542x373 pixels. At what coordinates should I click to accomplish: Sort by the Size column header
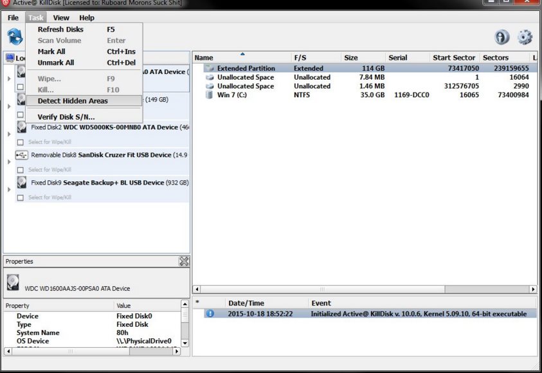pos(363,58)
